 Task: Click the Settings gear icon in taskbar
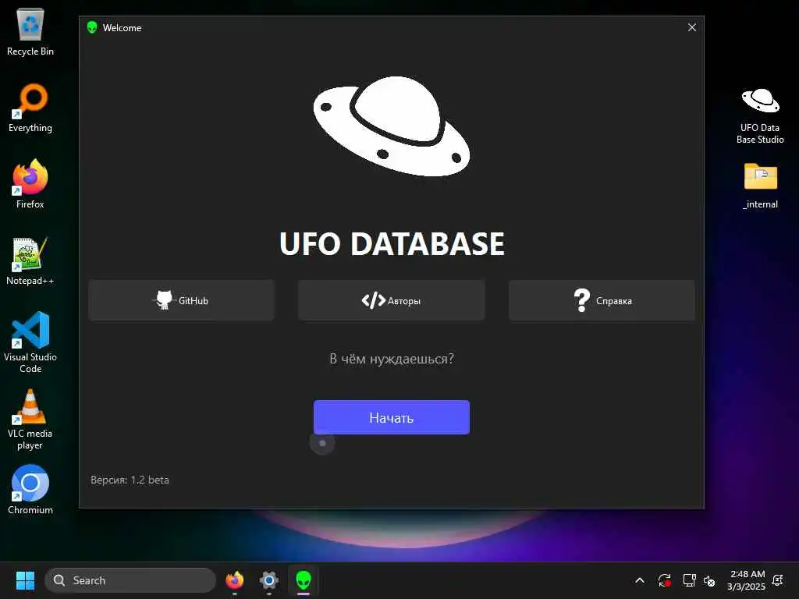(x=269, y=580)
